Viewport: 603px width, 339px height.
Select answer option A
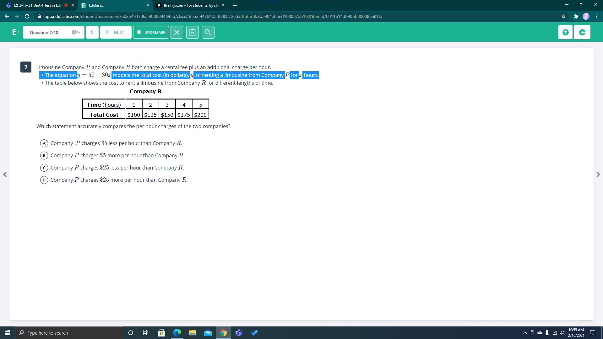point(44,143)
